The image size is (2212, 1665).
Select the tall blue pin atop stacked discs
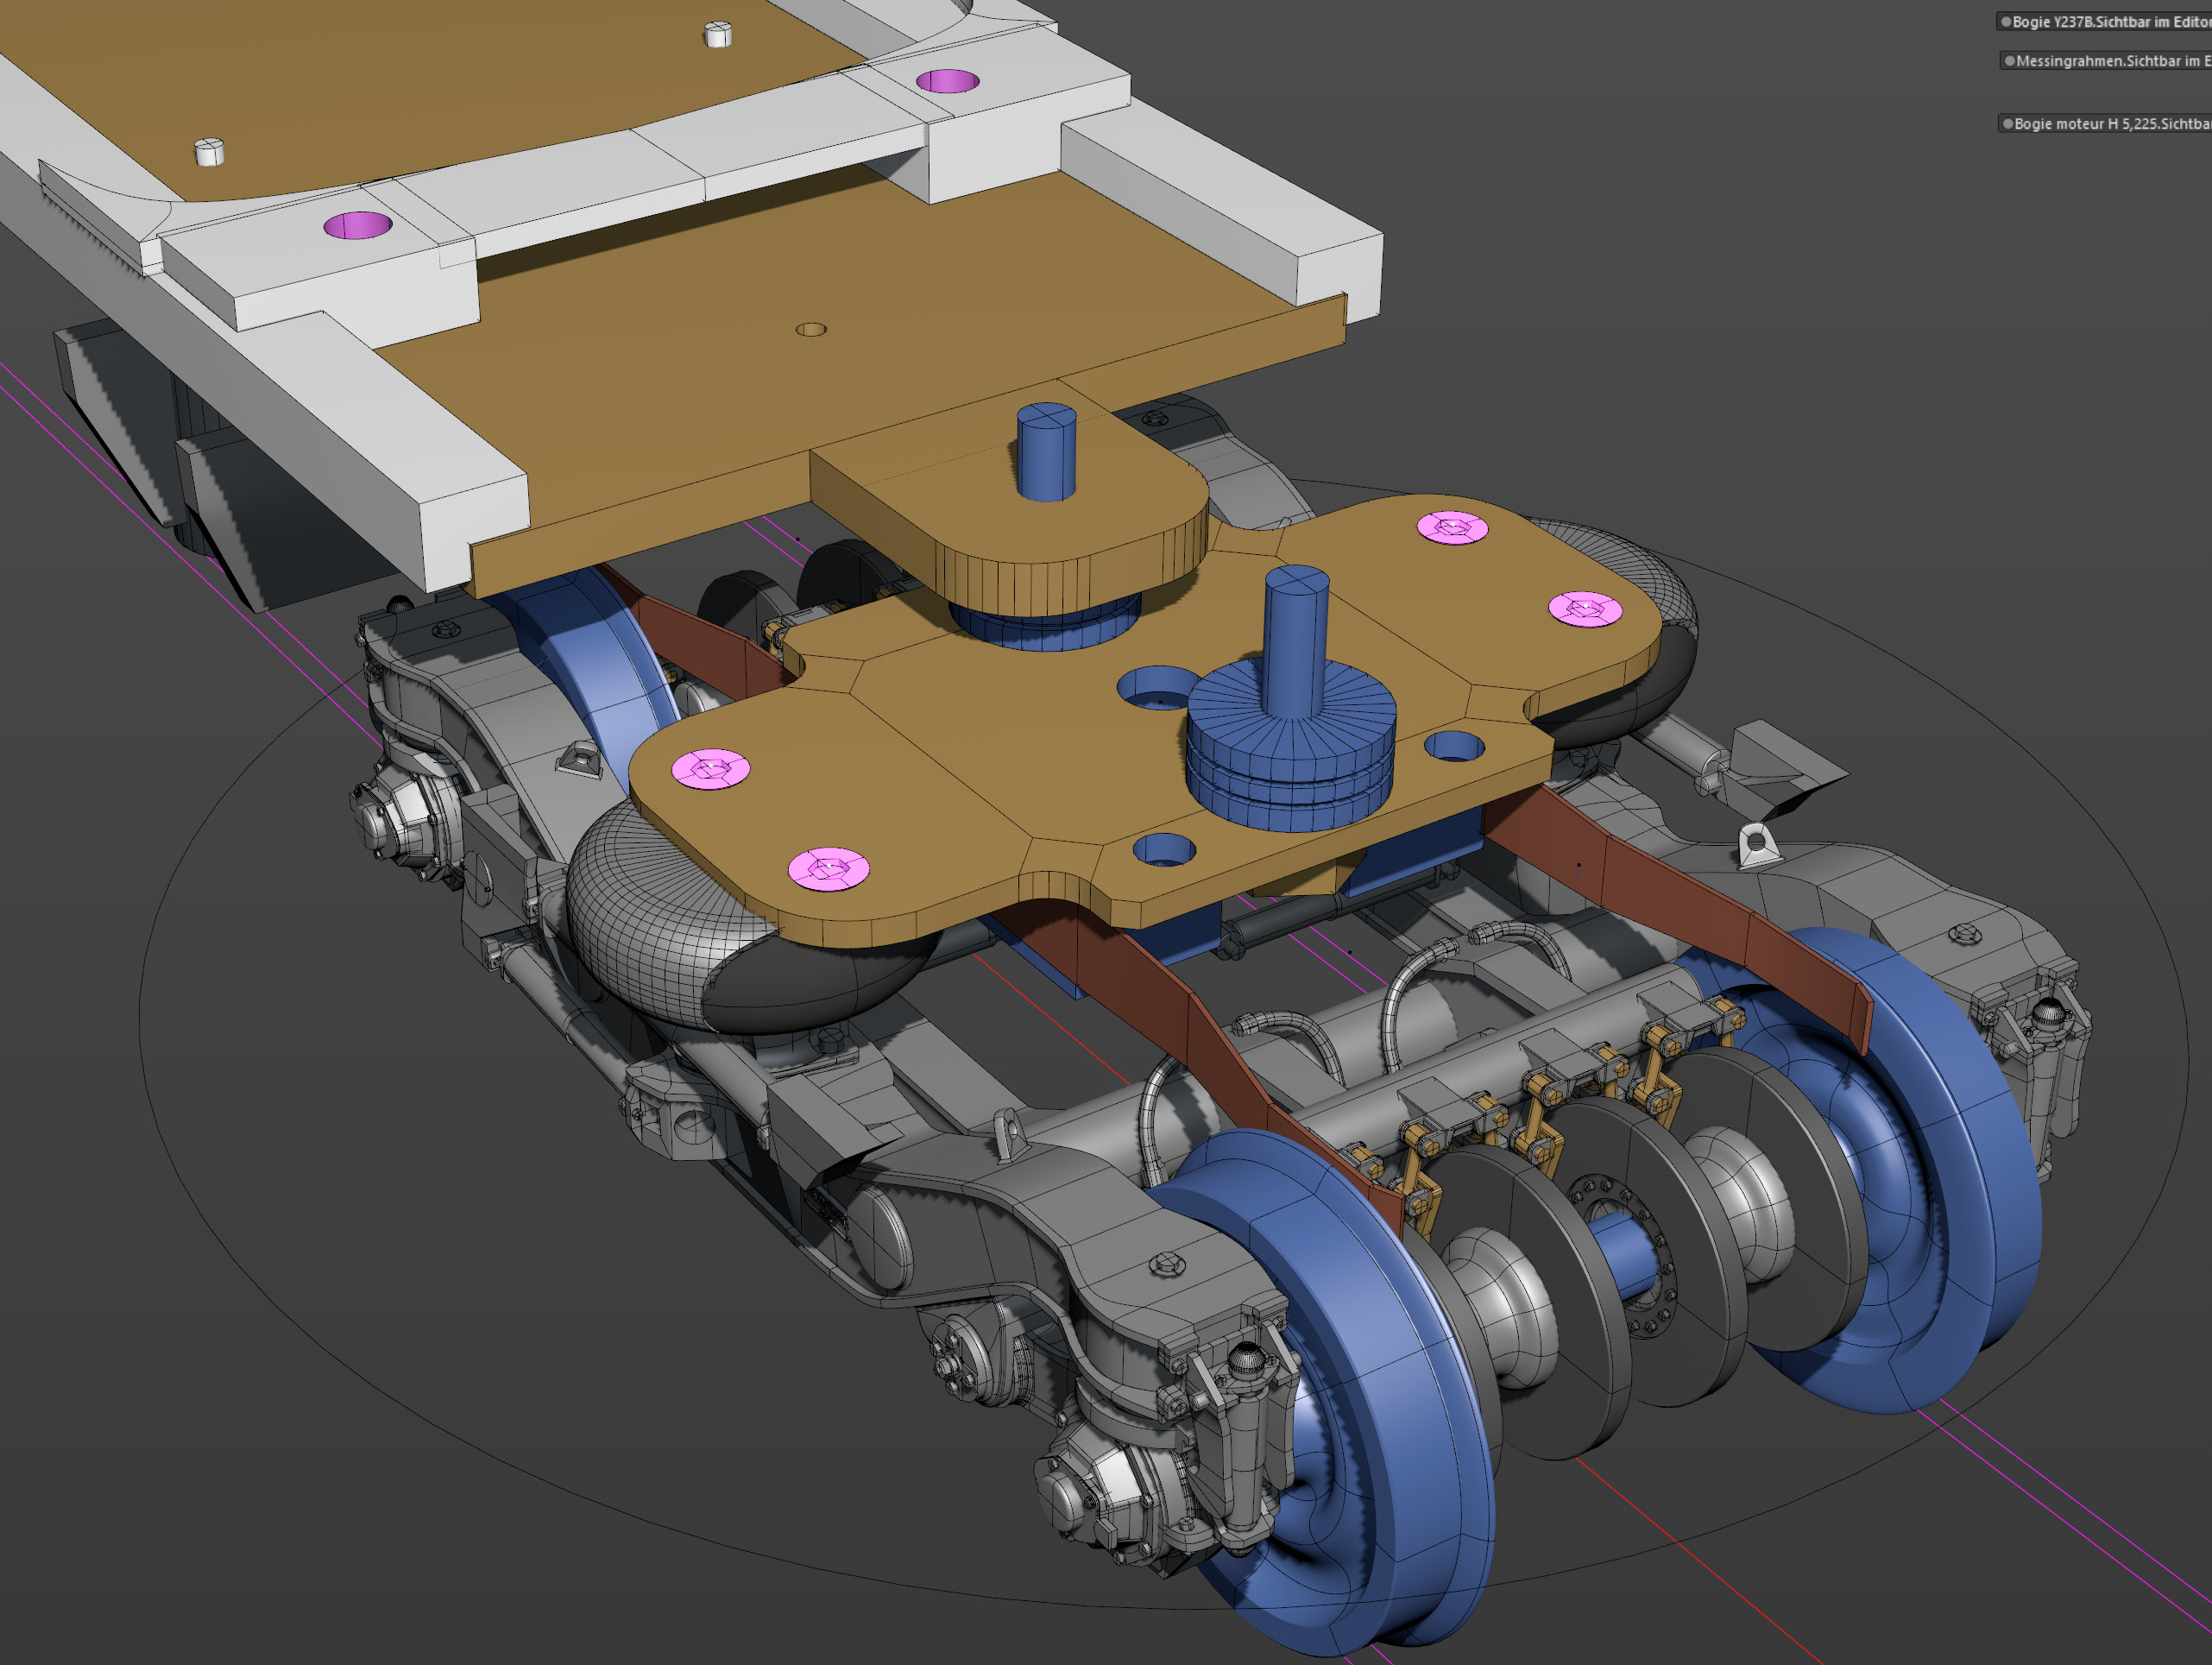(1296, 640)
